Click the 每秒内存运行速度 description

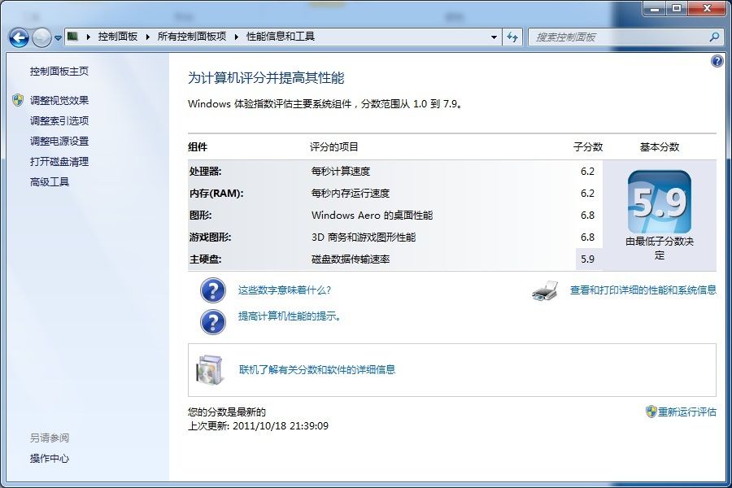tap(351, 194)
